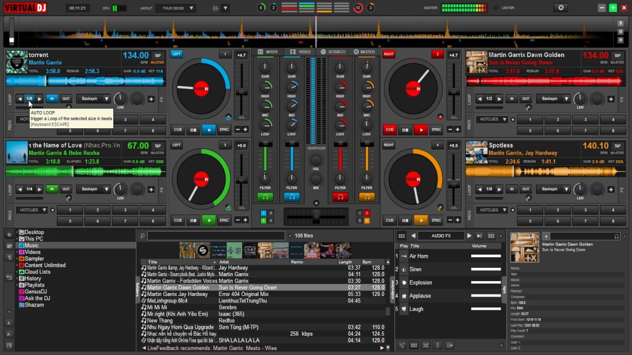Trigger the Laugh sample icon
This screenshot has height=355, width=632.
(x=404, y=309)
